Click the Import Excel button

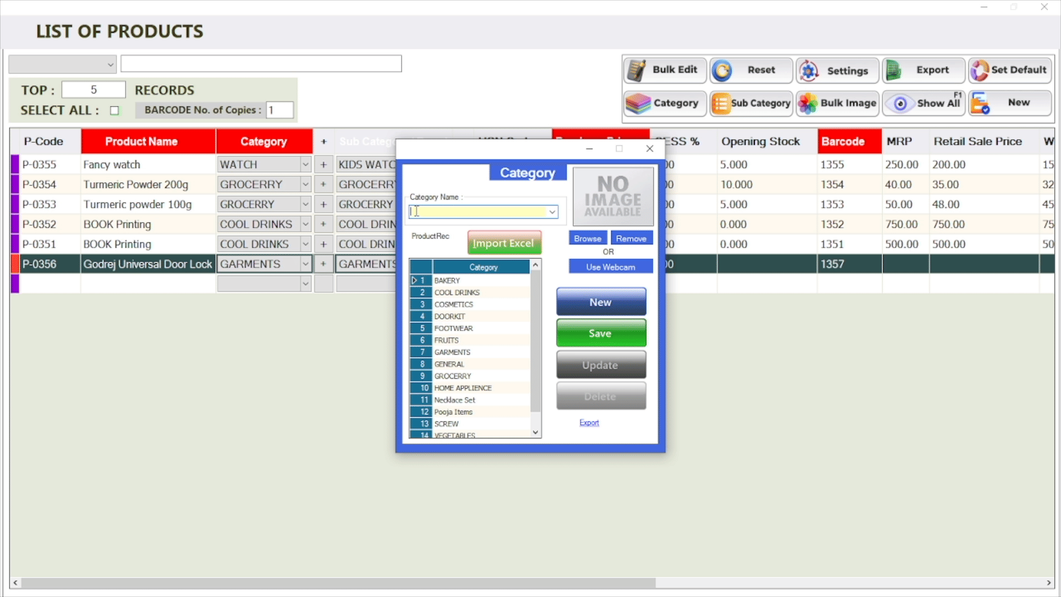503,243
